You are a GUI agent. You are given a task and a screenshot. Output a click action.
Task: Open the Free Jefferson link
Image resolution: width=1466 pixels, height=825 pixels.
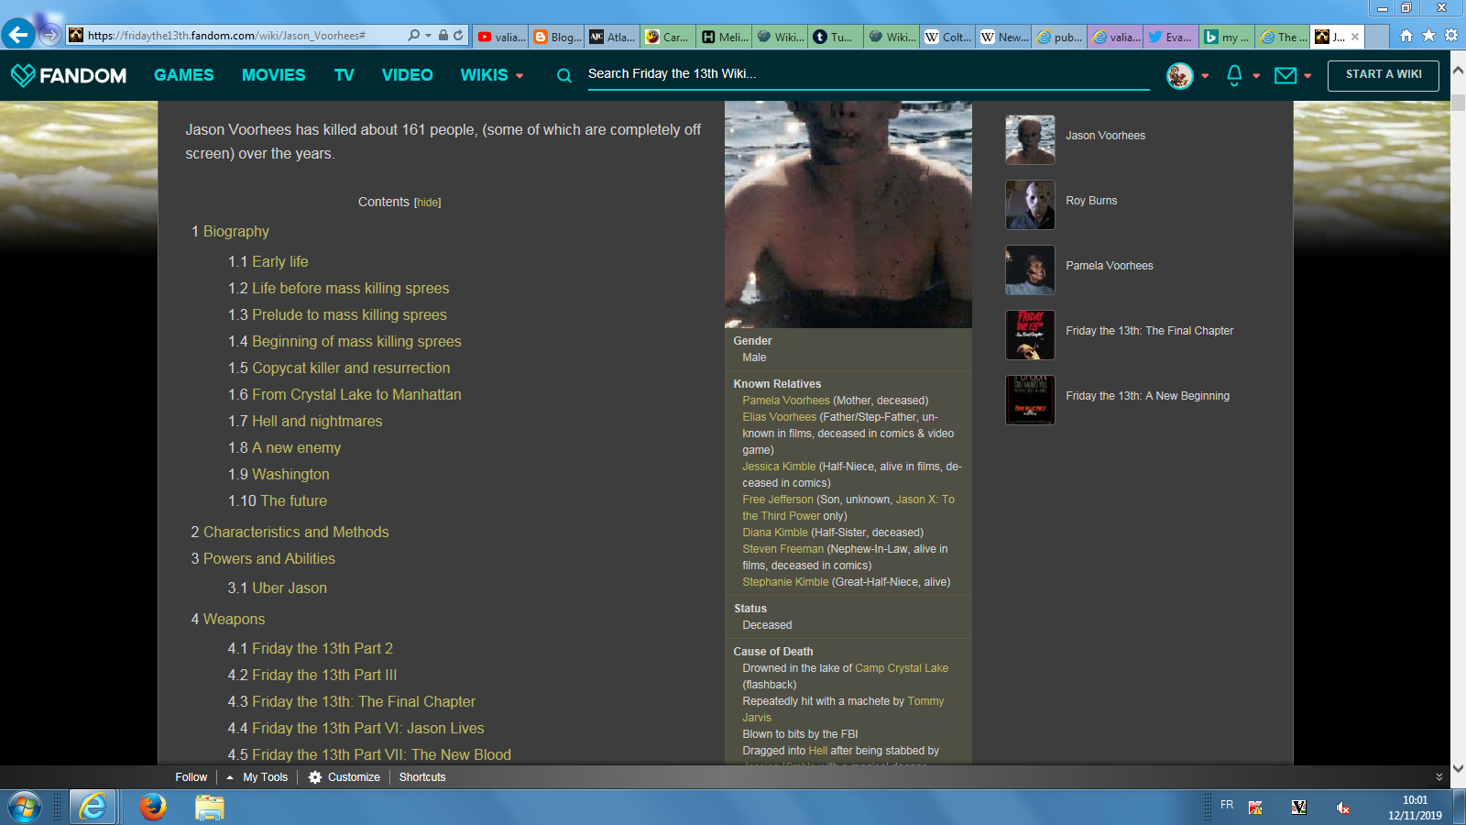[778, 500]
